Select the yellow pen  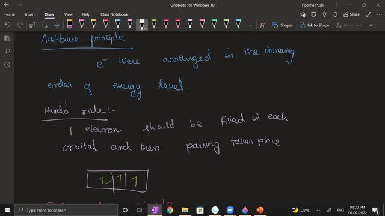[x=94, y=24]
